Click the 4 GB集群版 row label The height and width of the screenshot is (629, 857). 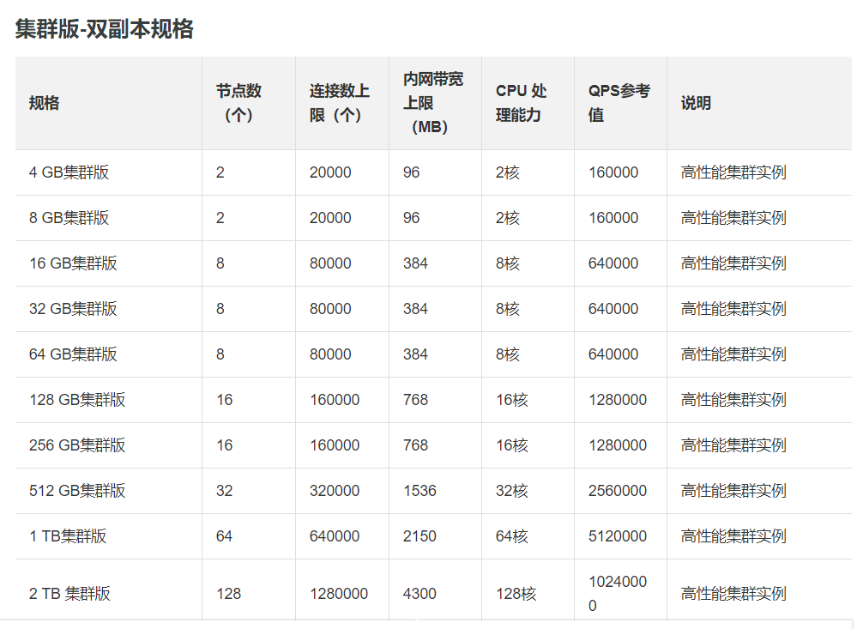click(x=69, y=172)
